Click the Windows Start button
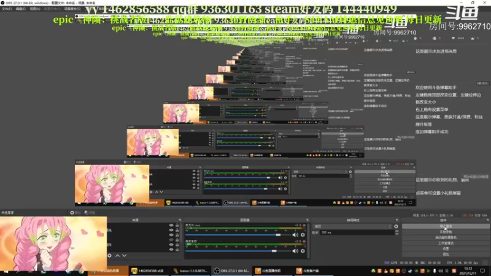This screenshot has width=491, height=276. (x=6, y=272)
